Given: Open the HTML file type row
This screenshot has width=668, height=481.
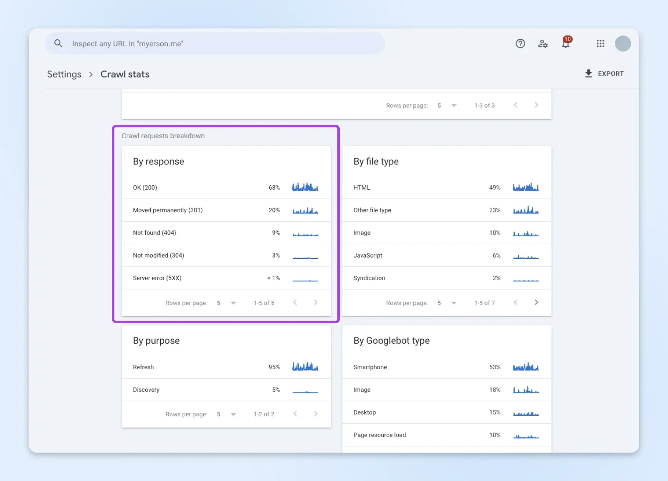Looking at the screenshot, I should [x=446, y=187].
